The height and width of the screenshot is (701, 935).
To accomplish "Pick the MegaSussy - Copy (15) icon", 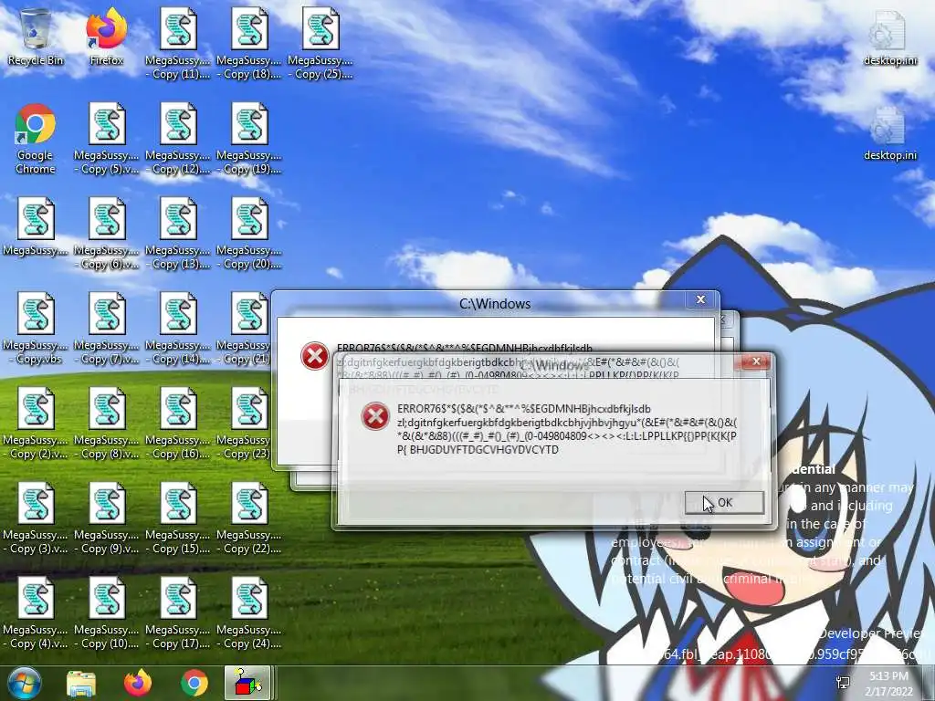I will coord(178,518).
